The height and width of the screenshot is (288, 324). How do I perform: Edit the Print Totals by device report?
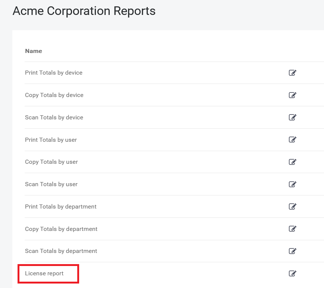pyautogui.click(x=293, y=73)
